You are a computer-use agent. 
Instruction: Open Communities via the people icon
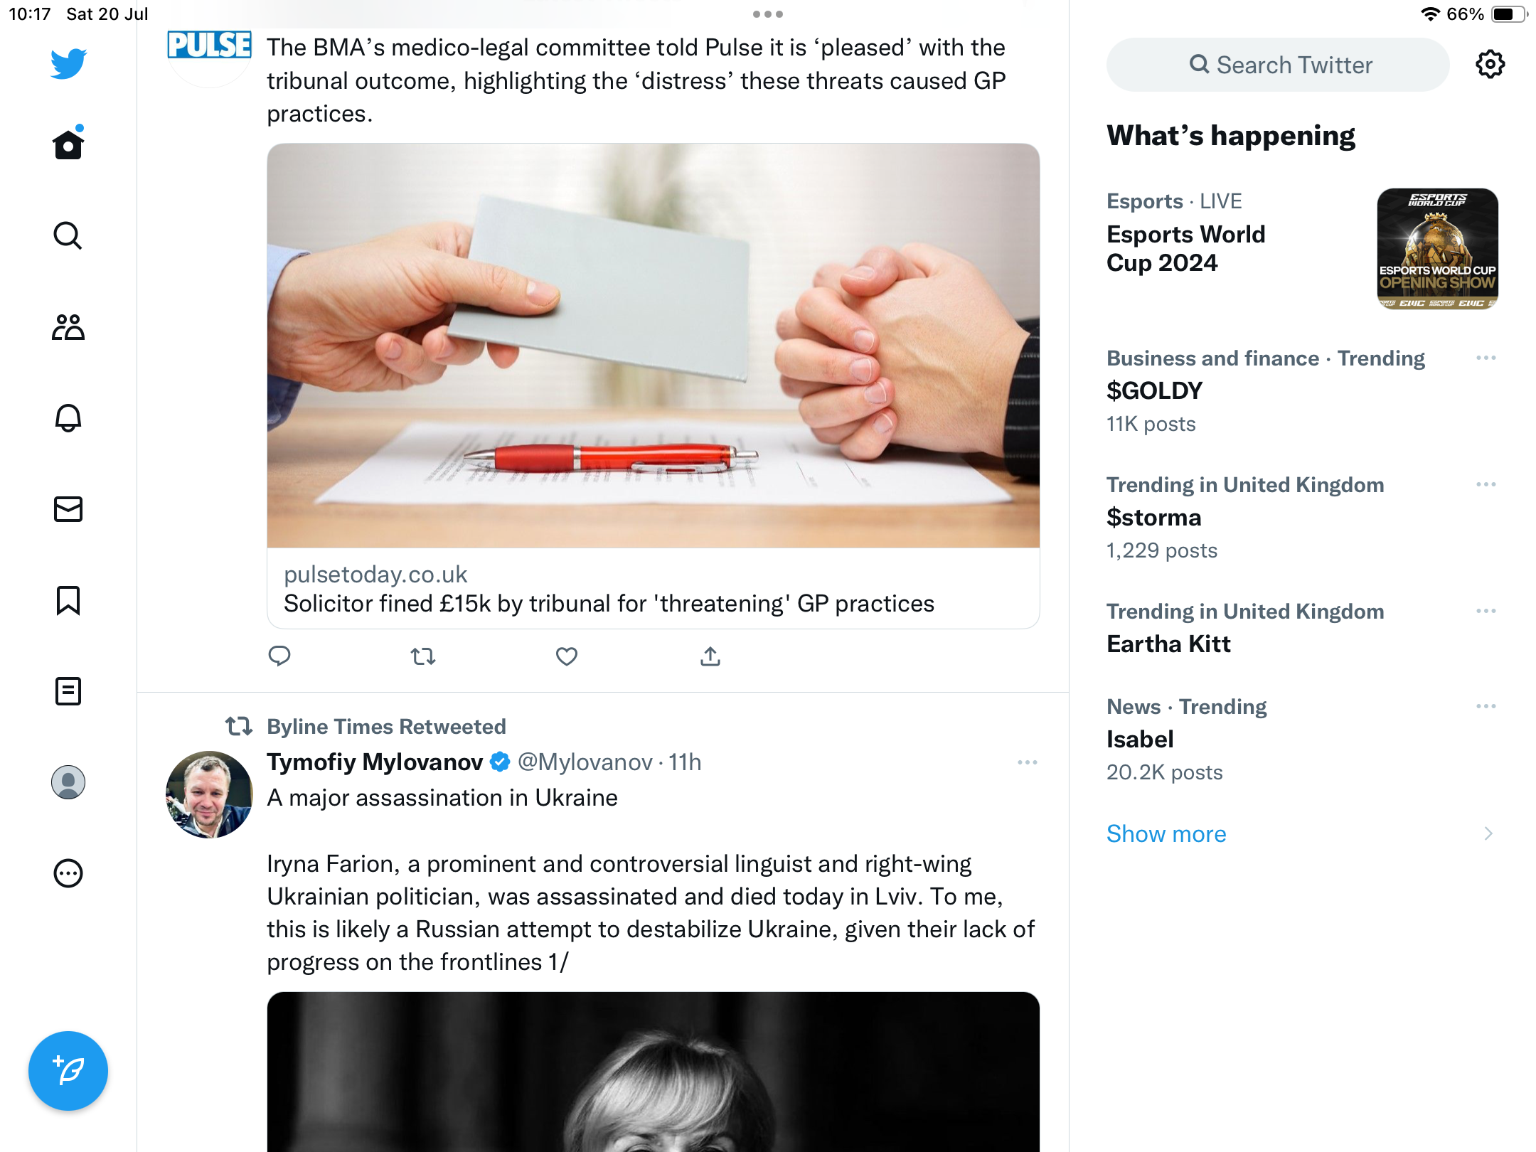(x=68, y=327)
